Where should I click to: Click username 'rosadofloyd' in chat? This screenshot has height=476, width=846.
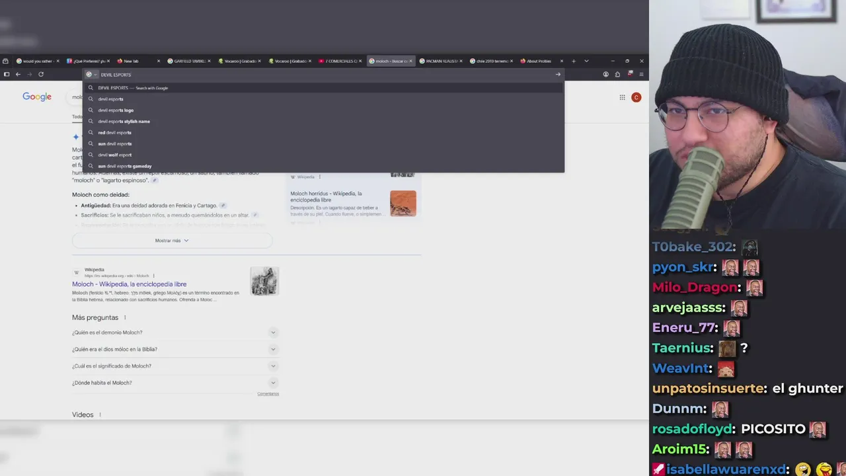point(693,428)
